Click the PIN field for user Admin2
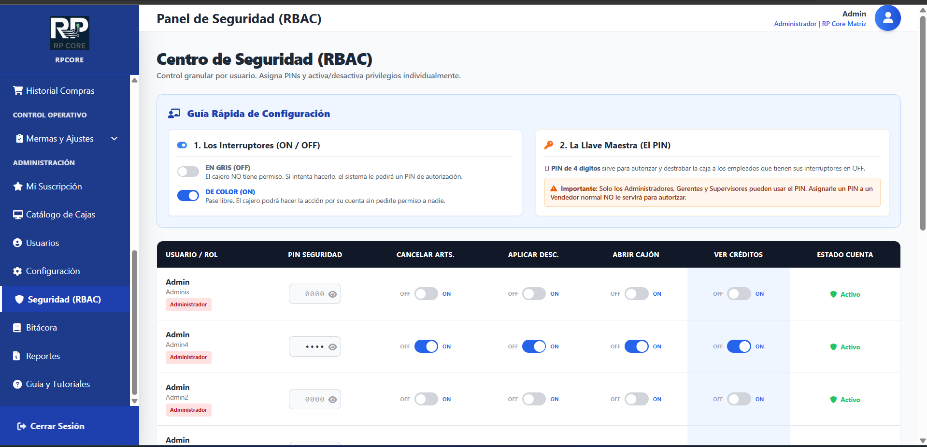 tap(314, 399)
